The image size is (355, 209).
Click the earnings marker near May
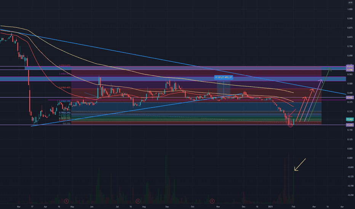[66, 201]
